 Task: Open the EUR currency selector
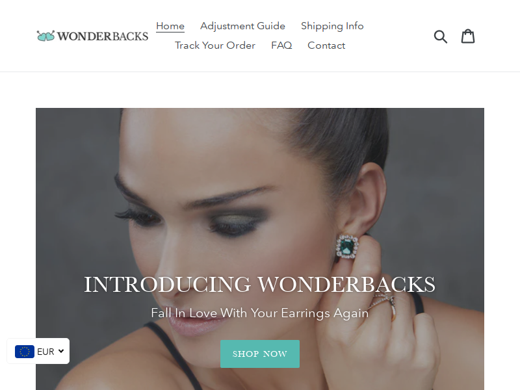38,351
